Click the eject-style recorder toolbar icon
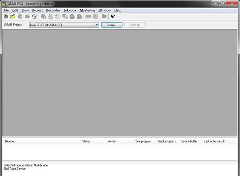240x176 pixels. click(50, 16)
